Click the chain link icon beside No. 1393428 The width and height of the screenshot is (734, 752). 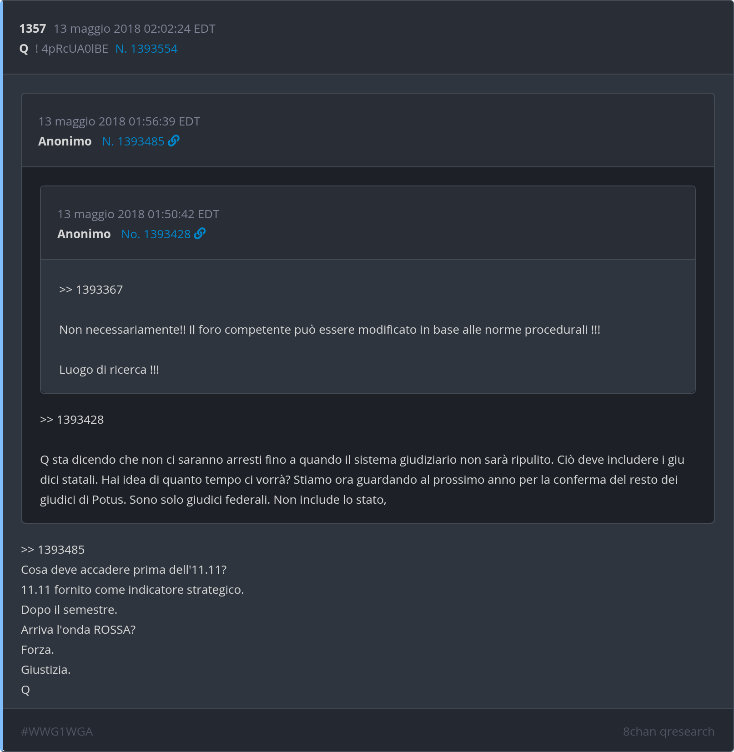point(200,234)
